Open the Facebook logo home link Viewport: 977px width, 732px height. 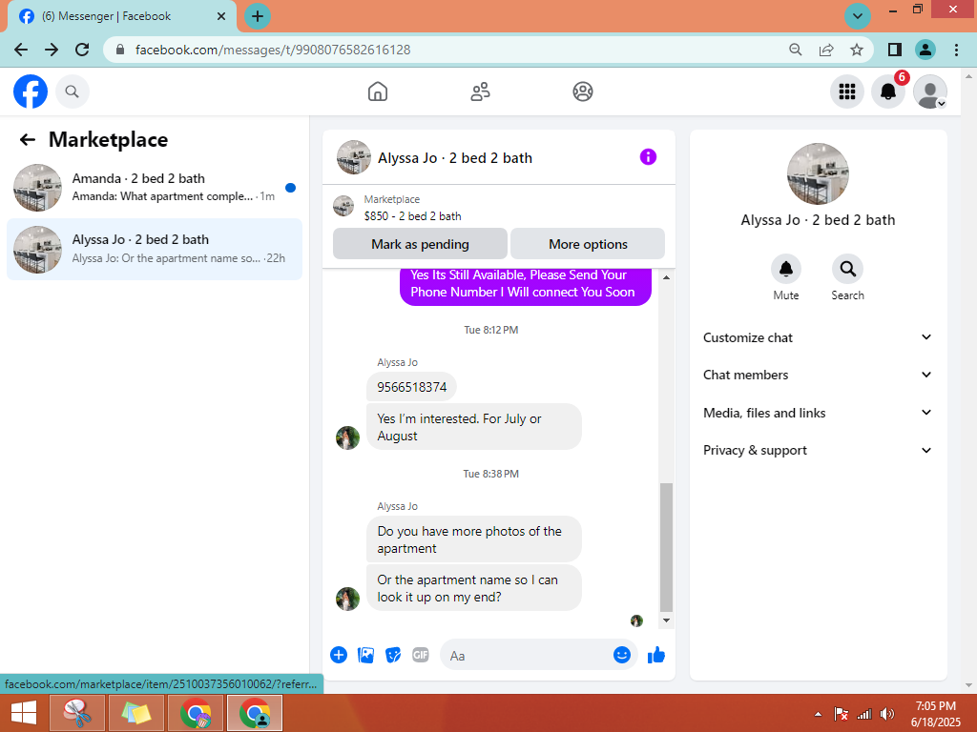point(31,91)
